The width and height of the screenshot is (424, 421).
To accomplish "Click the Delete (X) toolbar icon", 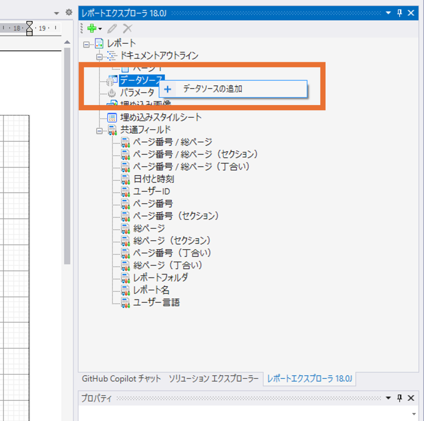I will pos(126,28).
